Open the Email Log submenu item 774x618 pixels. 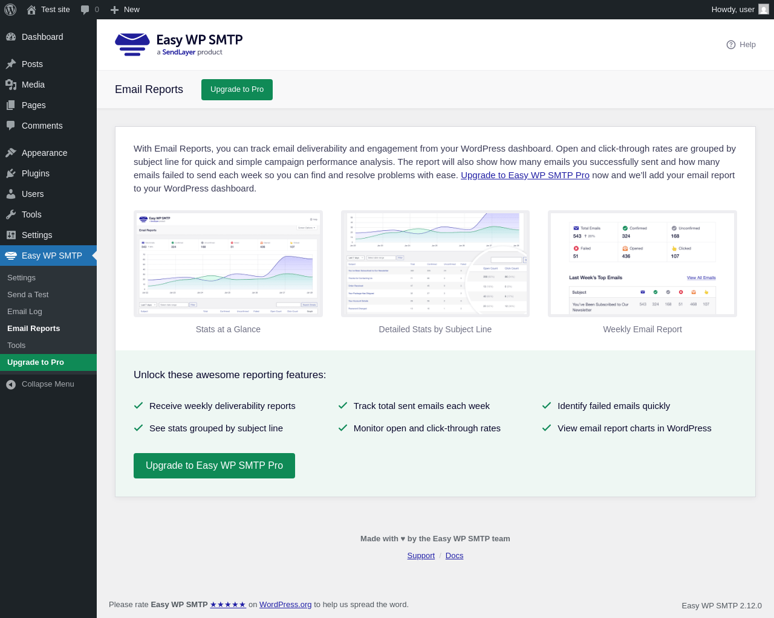click(25, 312)
